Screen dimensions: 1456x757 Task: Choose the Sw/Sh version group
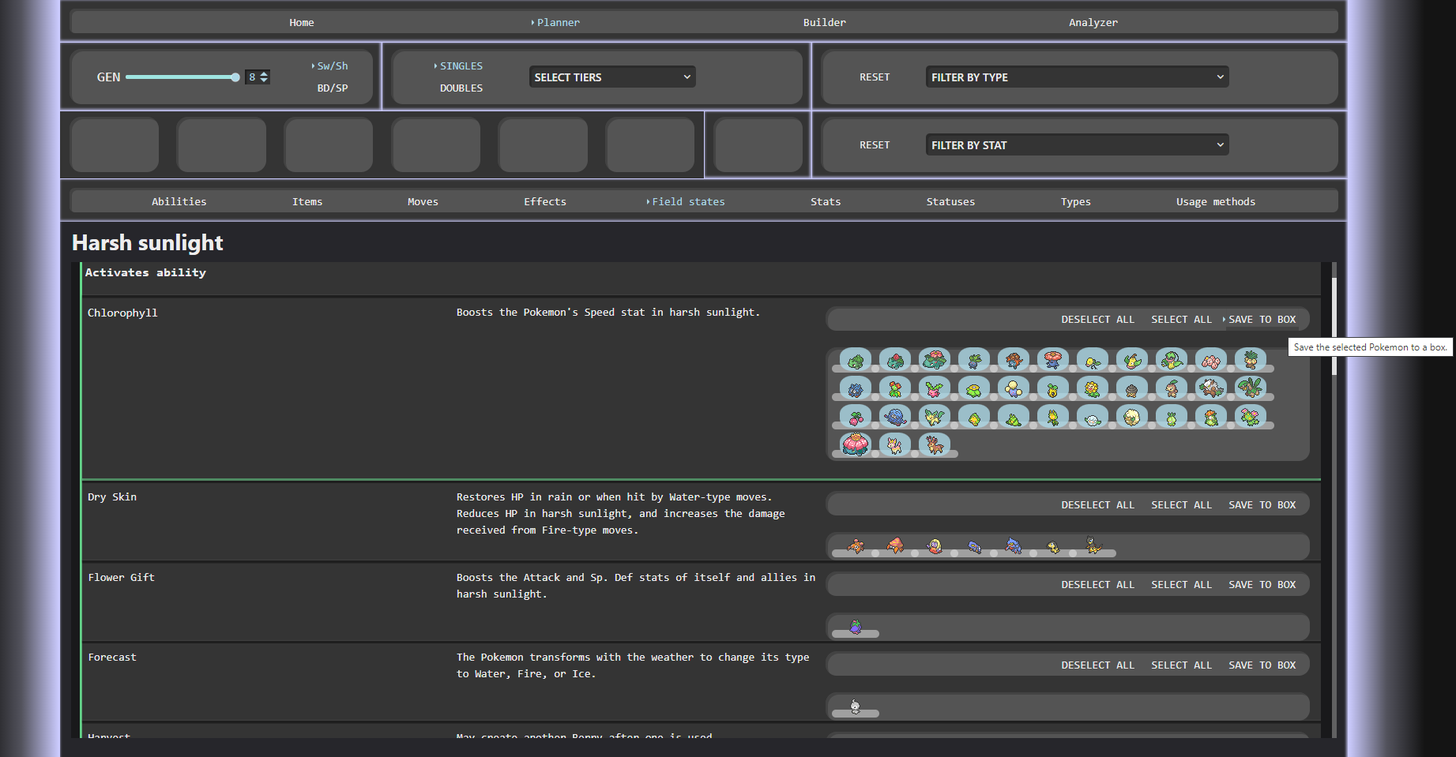333,66
